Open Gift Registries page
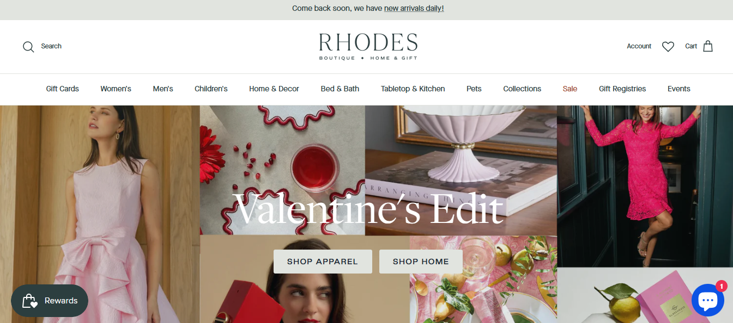Screen dimensions: 733x323 coord(622,89)
